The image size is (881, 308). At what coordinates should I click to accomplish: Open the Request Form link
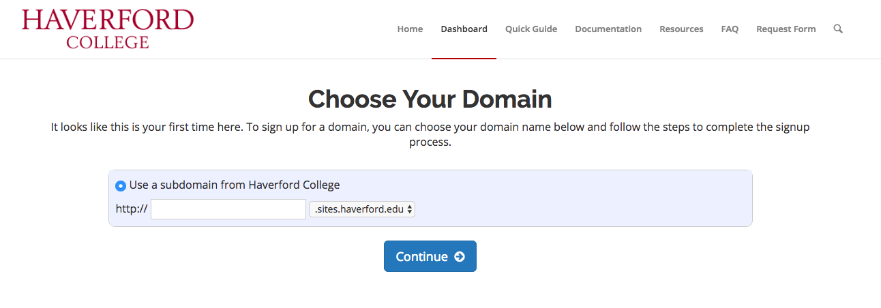786,29
